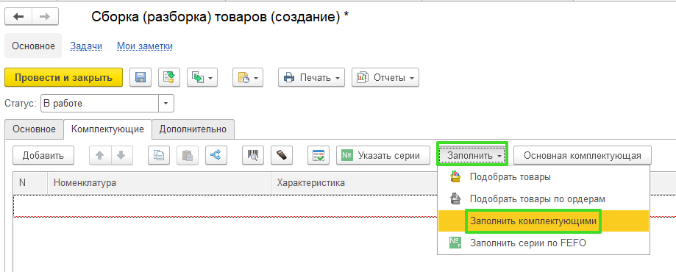Copy rows with the copy icon
This screenshot has height=272, width=676.
tap(159, 156)
